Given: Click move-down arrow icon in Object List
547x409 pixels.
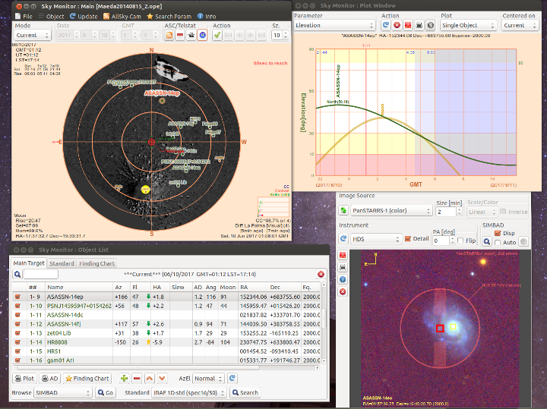Looking at the screenshot, I should click(x=162, y=379).
